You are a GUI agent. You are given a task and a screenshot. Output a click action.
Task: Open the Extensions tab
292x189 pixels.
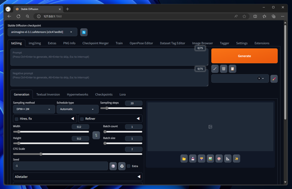click(262, 43)
